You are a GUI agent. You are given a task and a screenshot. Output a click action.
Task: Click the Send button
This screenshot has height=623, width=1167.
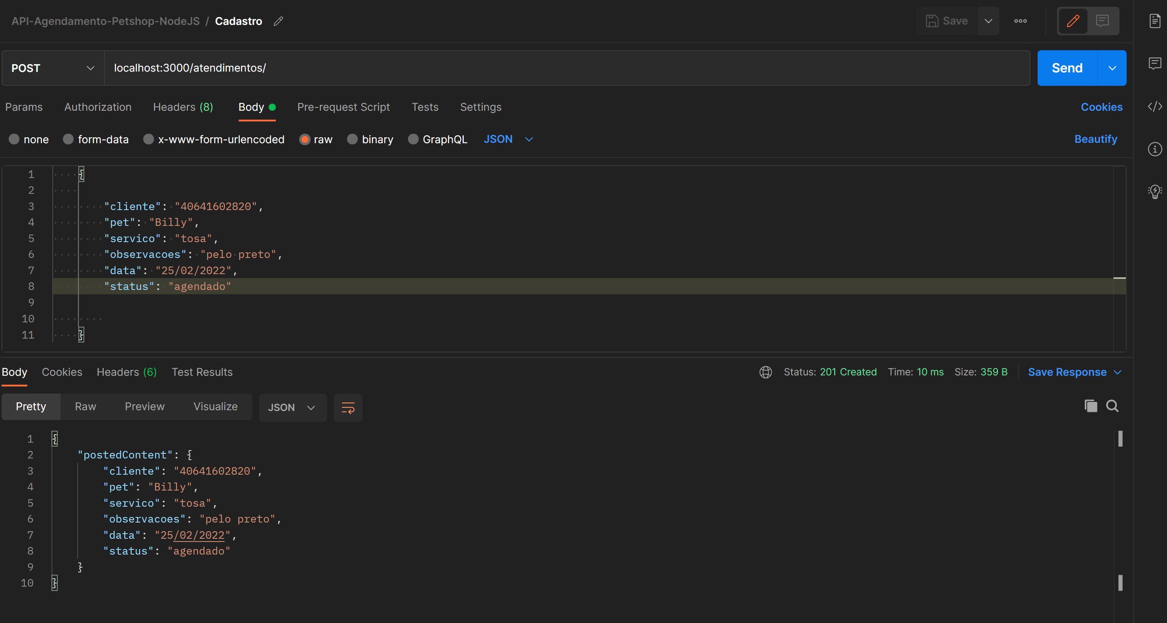point(1067,68)
